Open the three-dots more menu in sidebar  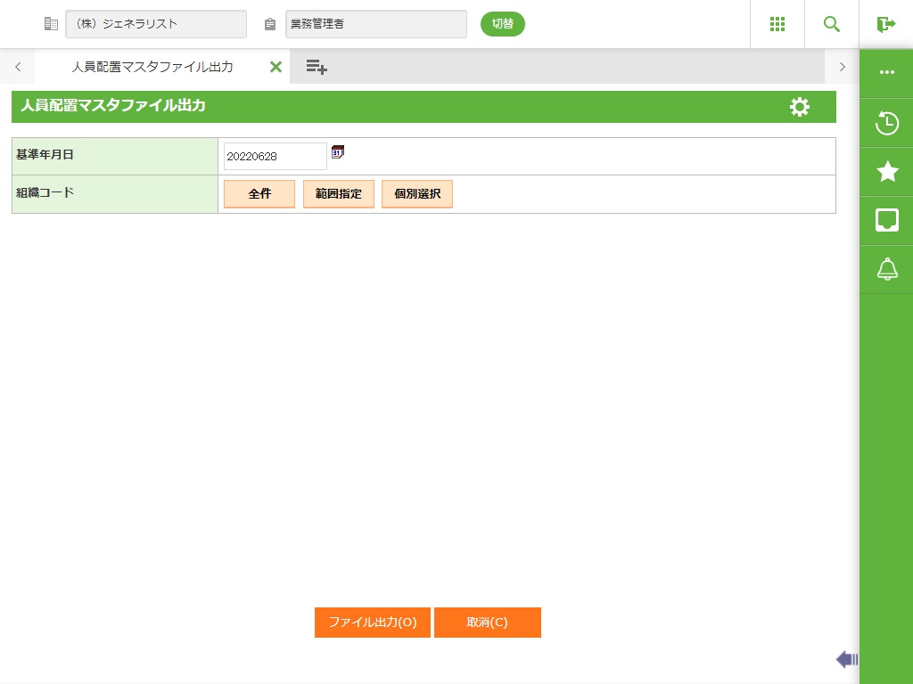(x=887, y=72)
